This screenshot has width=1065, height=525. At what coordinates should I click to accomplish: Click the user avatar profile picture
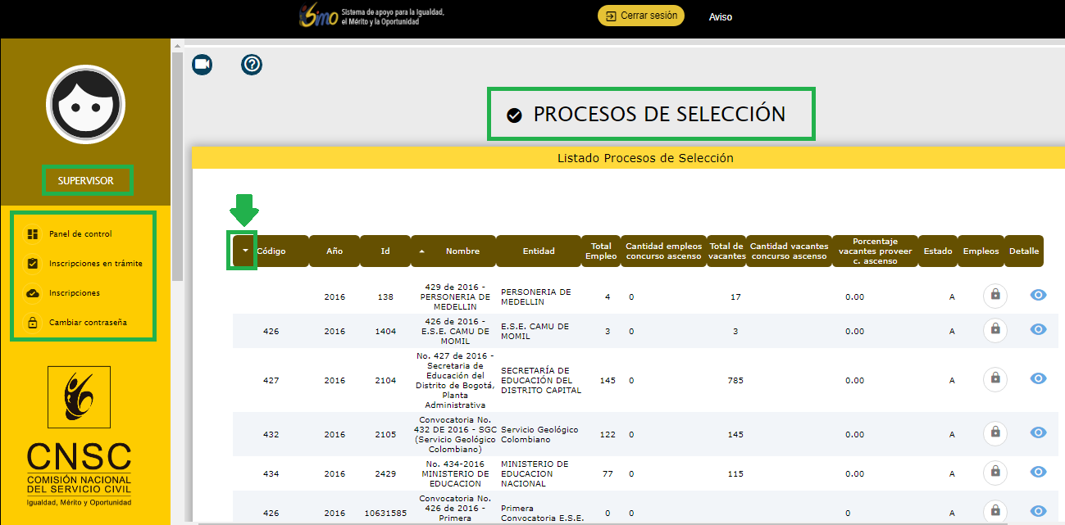click(x=85, y=104)
